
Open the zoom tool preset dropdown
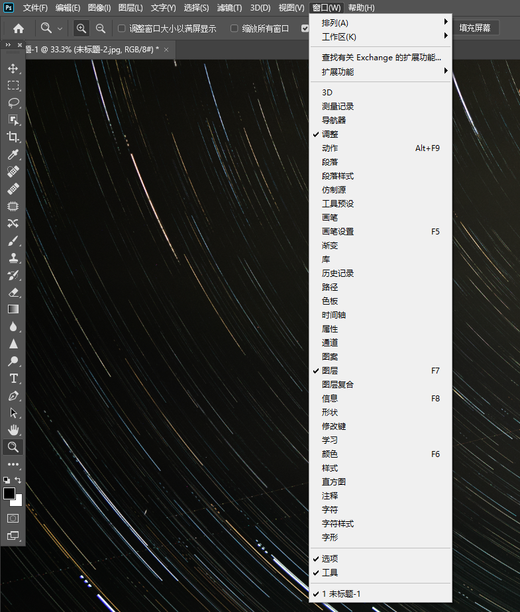click(x=52, y=28)
